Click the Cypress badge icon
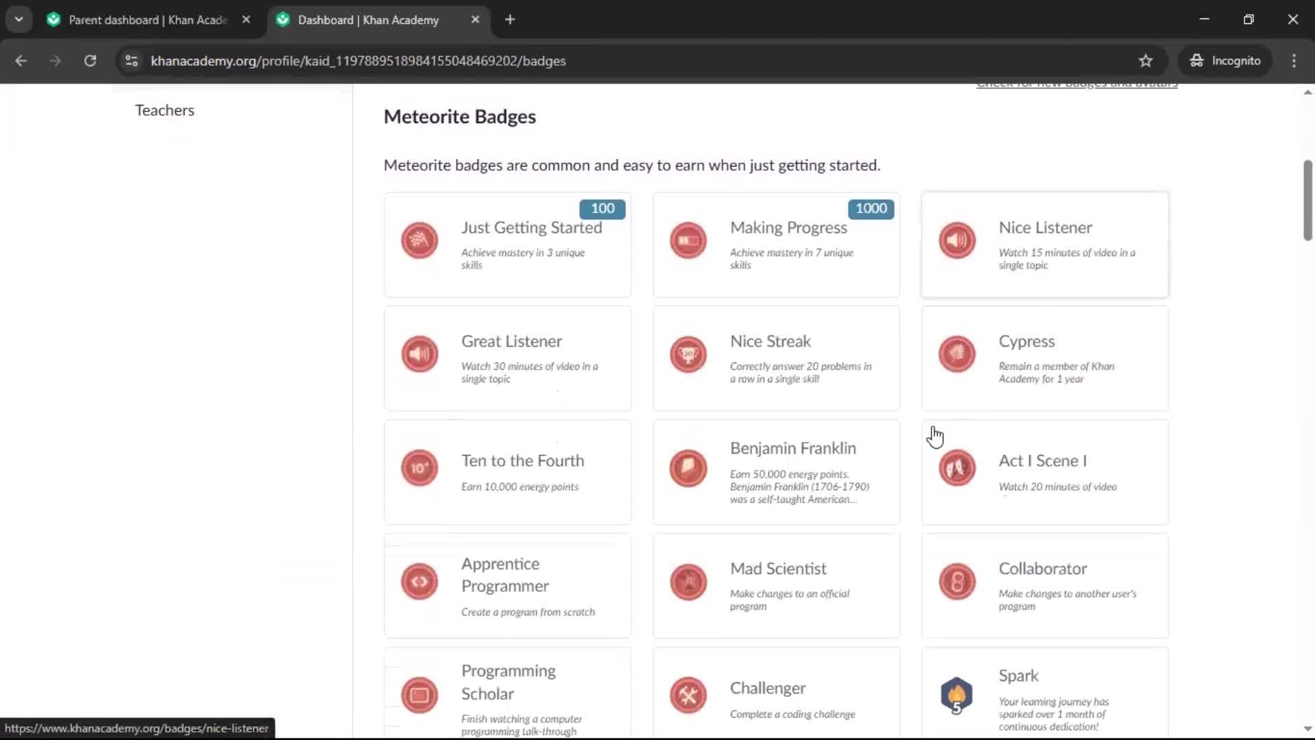Image resolution: width=1315 pixels, height=740 pixels. (957, 354)
